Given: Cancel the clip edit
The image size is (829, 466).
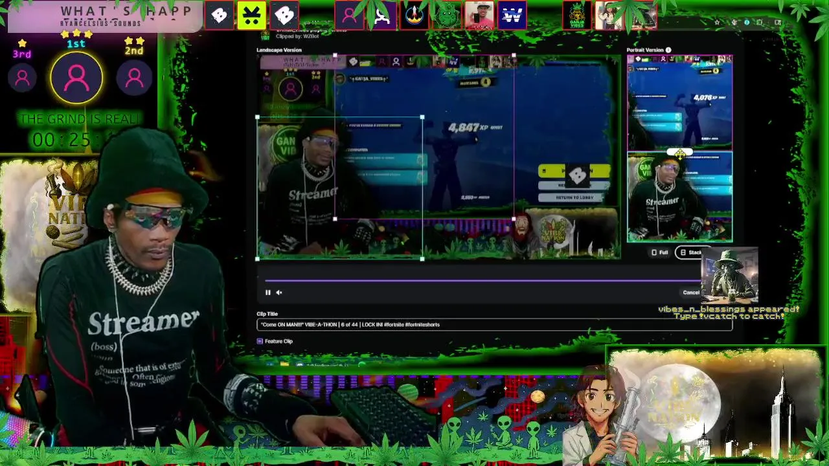Looking at the screenshot, I should tap(690, 293).
